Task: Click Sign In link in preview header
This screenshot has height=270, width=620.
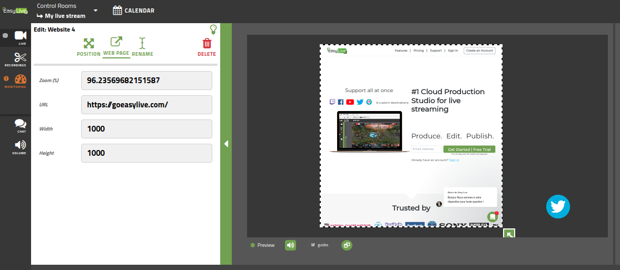Action: pyautogui.click(x=452, y=51)
